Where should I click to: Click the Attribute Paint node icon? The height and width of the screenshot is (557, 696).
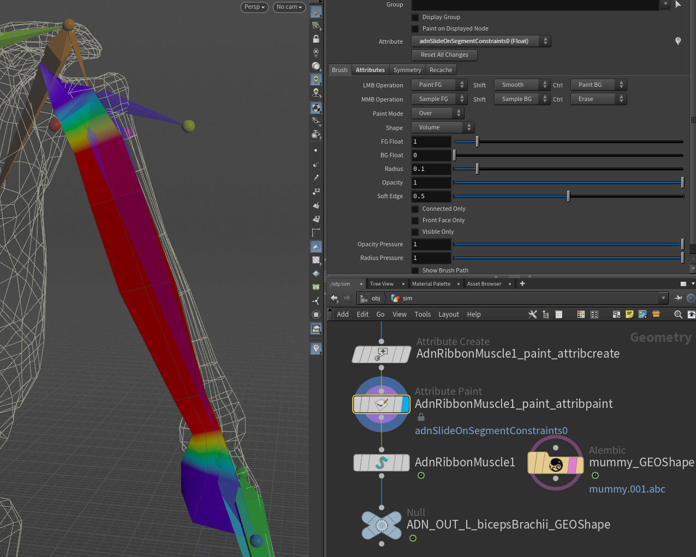coord(381,404)
